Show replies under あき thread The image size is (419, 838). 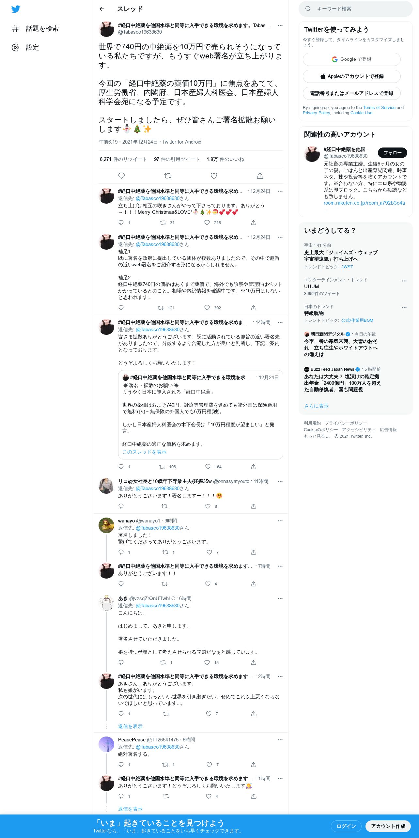click(x=130, y=726)
